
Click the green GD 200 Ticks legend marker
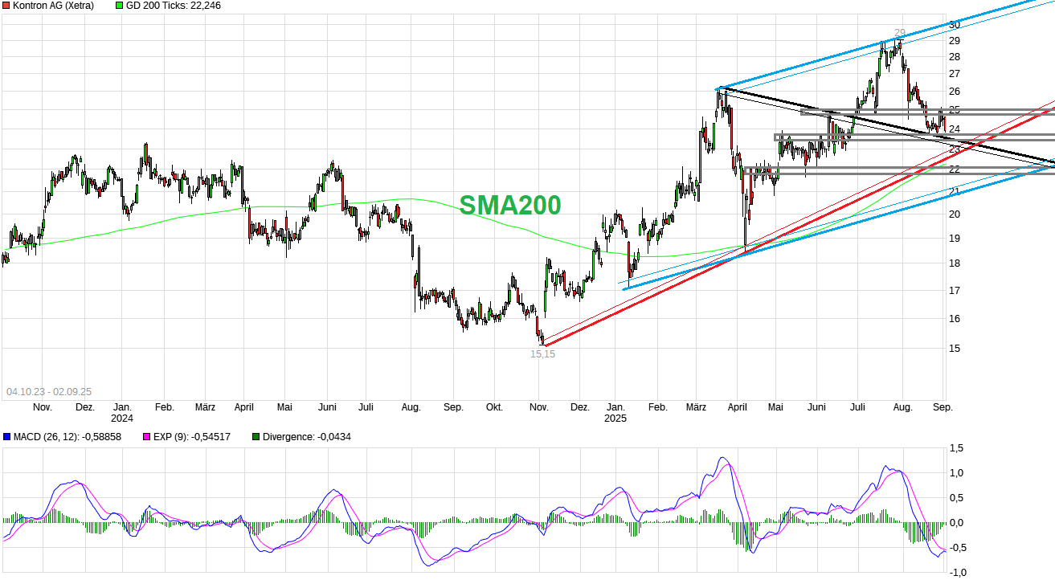(x=117, y=6)
